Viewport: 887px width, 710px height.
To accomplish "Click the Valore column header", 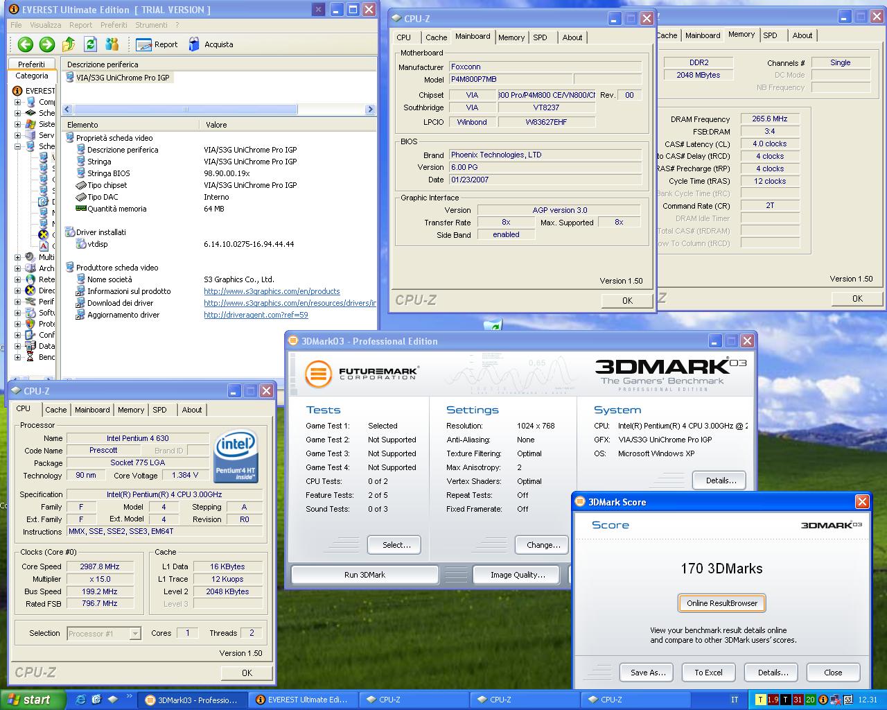I will click(288, 125).
